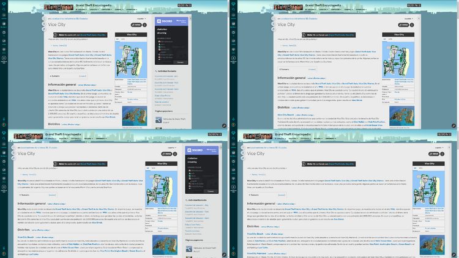Toggle Sumario [mostrar] in top-right screenshot

312,69
